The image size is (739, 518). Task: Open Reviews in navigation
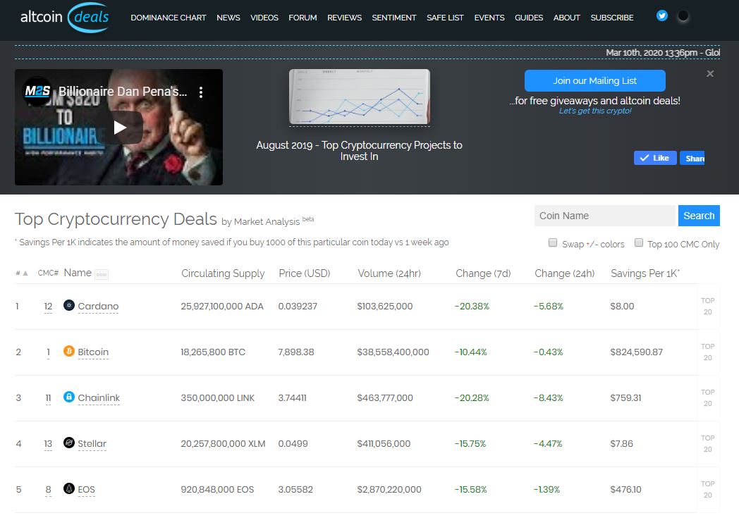click(345, 18)
